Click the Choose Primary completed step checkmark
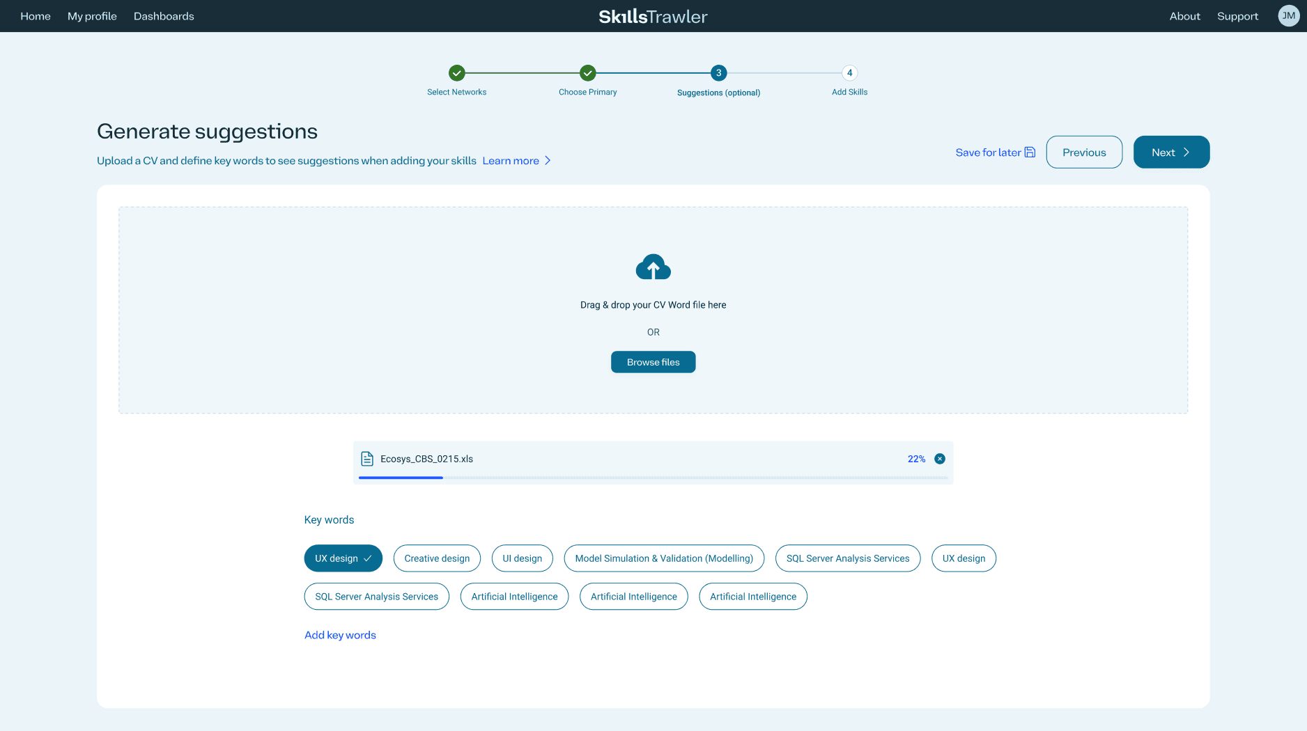Viewport: 1307px width, 731px height. (588, 73)
